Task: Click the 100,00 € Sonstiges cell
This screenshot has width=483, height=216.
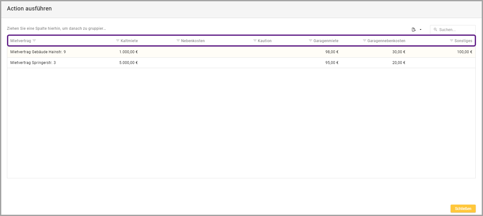Action: 465,52
